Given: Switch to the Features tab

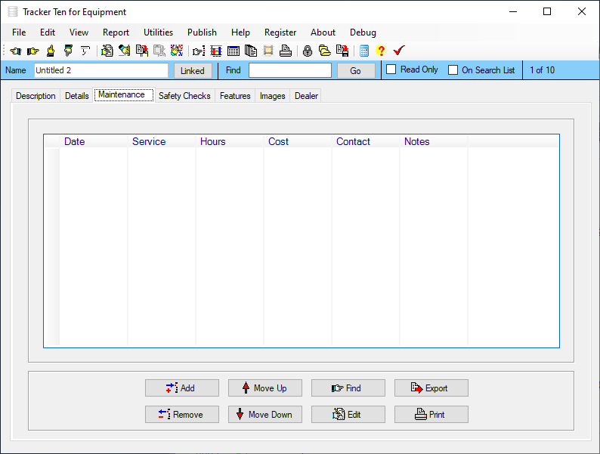Looking at the screenshot, I should 235,96.
